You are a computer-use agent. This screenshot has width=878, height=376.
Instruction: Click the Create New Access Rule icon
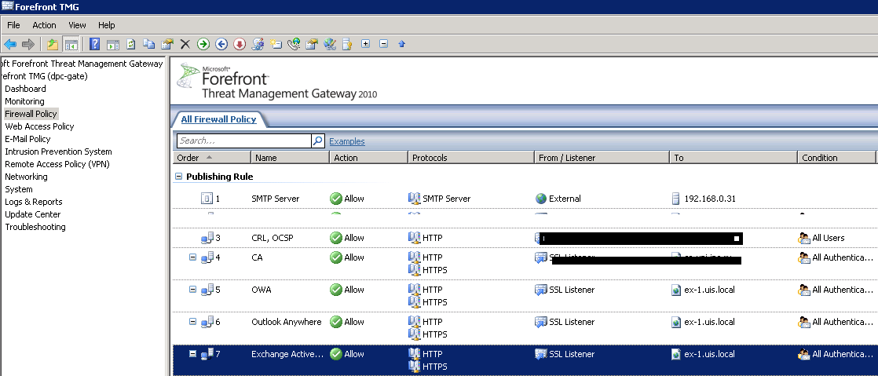pyautogui.click(x=276, y=44)
